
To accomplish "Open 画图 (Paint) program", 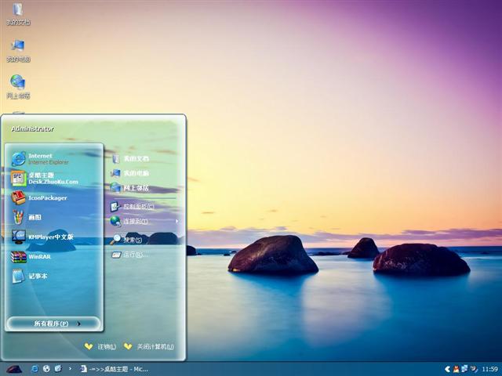I will (35, 217).
